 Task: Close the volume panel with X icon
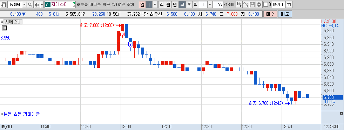(x=341, y=113)
